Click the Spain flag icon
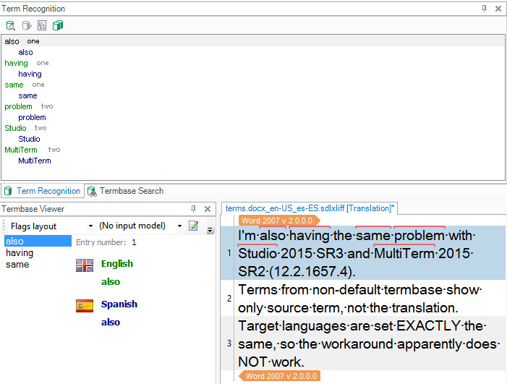The image size is (507, 384). 85,306
